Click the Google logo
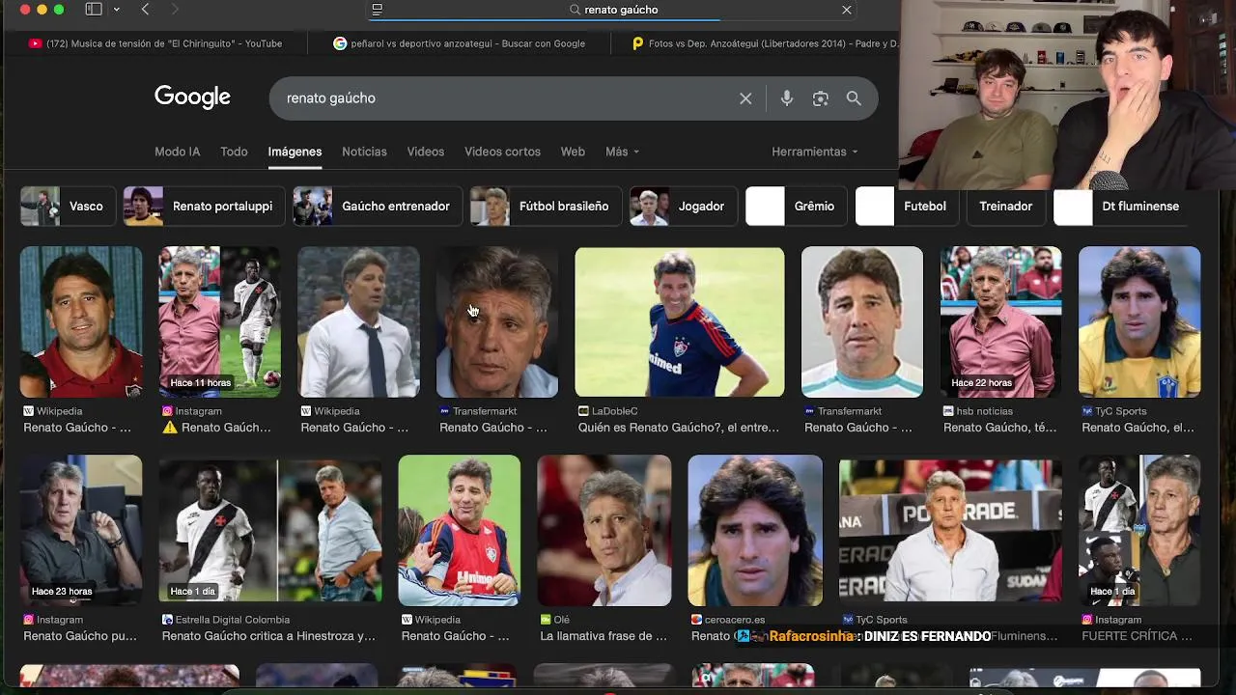 tap(192, 97)
